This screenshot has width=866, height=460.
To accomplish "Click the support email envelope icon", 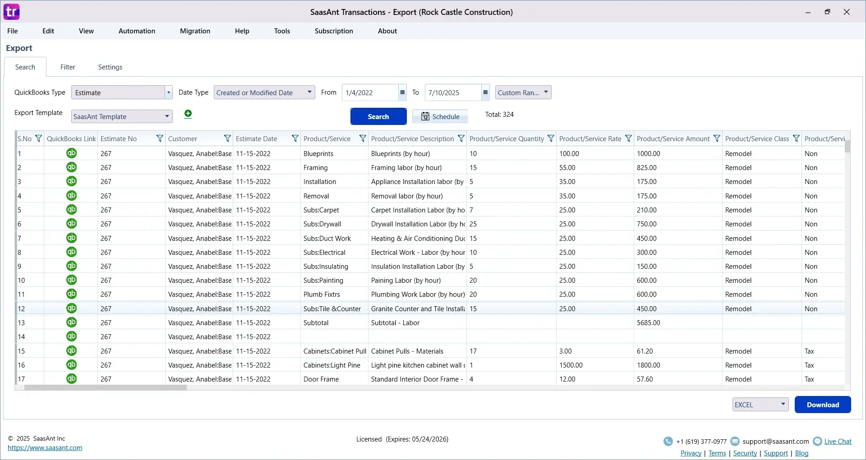I will pyautogui.click(x=735, y=442).
